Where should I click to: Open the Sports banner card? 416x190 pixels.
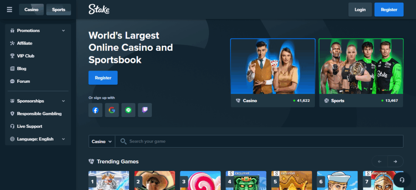tap(361, 73)
